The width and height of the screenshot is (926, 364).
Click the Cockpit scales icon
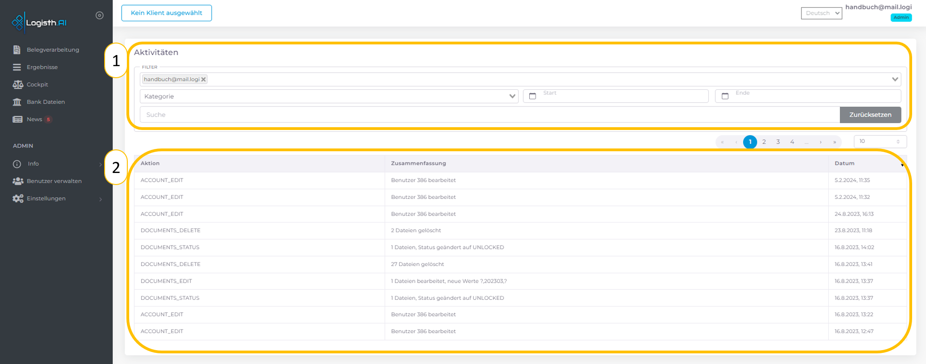[x=18, y=85]
